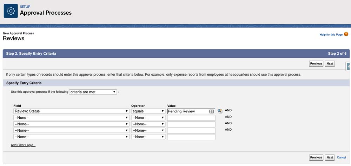Open the fifth row Operator --None-- dropdown
Screen dimensions: 351x166
click(x=148, y=137)
